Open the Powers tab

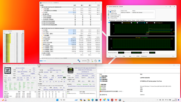pyautogui.click(x=129, y=20)
